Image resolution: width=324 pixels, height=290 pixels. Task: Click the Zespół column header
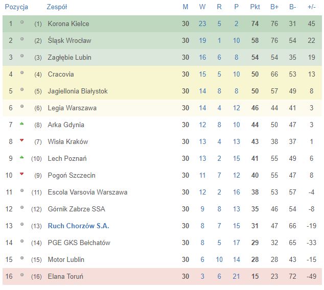click(x=57, y=7)
